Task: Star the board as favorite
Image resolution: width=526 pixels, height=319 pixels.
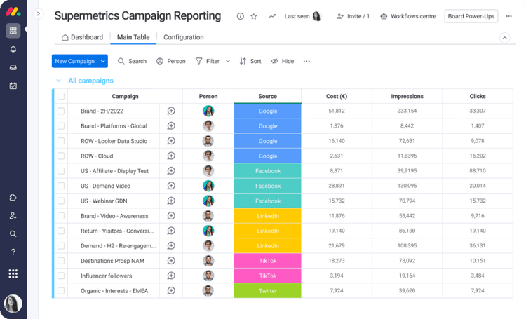Action: (x=254, y=16)
